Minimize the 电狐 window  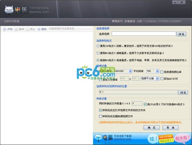[175, 2]
